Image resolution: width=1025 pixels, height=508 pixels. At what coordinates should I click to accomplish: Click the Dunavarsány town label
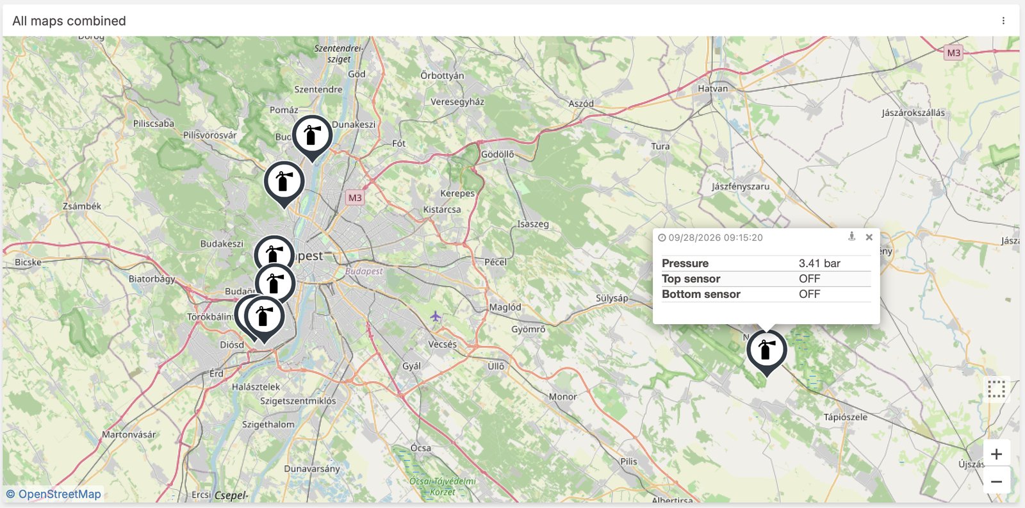click(x=312, y=469)
